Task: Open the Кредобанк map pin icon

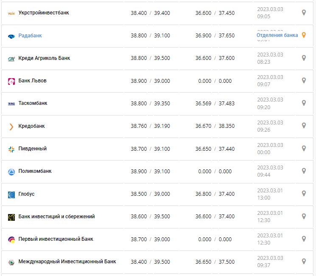Action: coord(304,125)
